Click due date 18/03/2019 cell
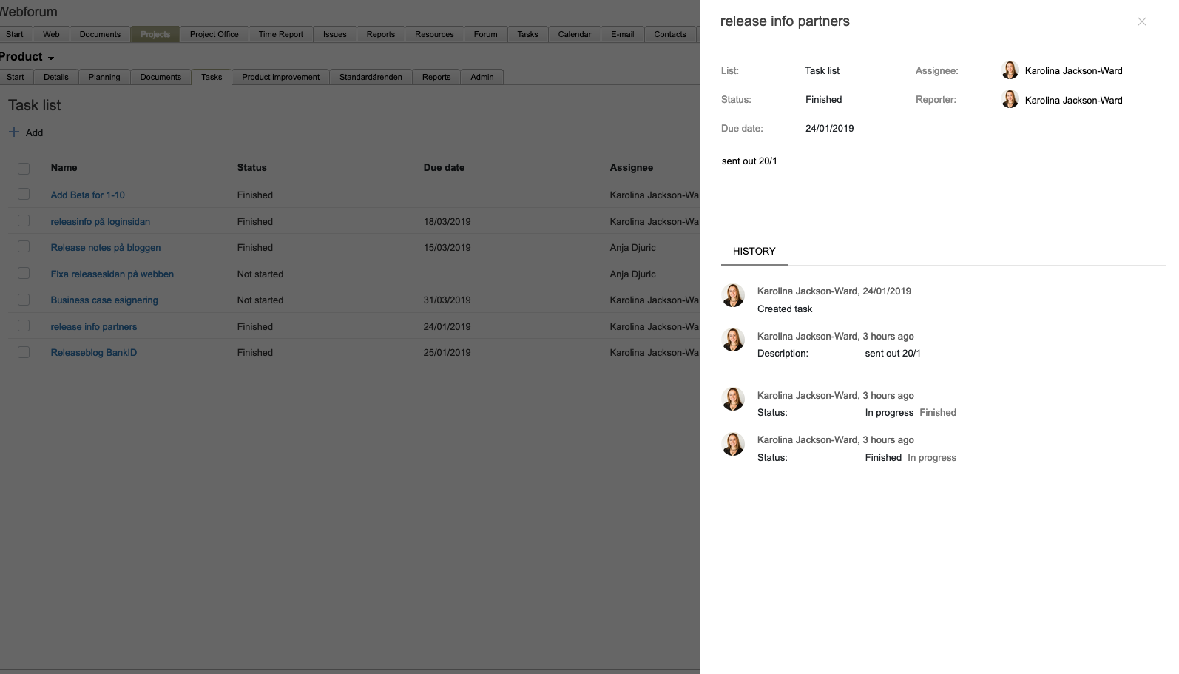Screen dimensions: 1179x674 (x=447, y=221)
